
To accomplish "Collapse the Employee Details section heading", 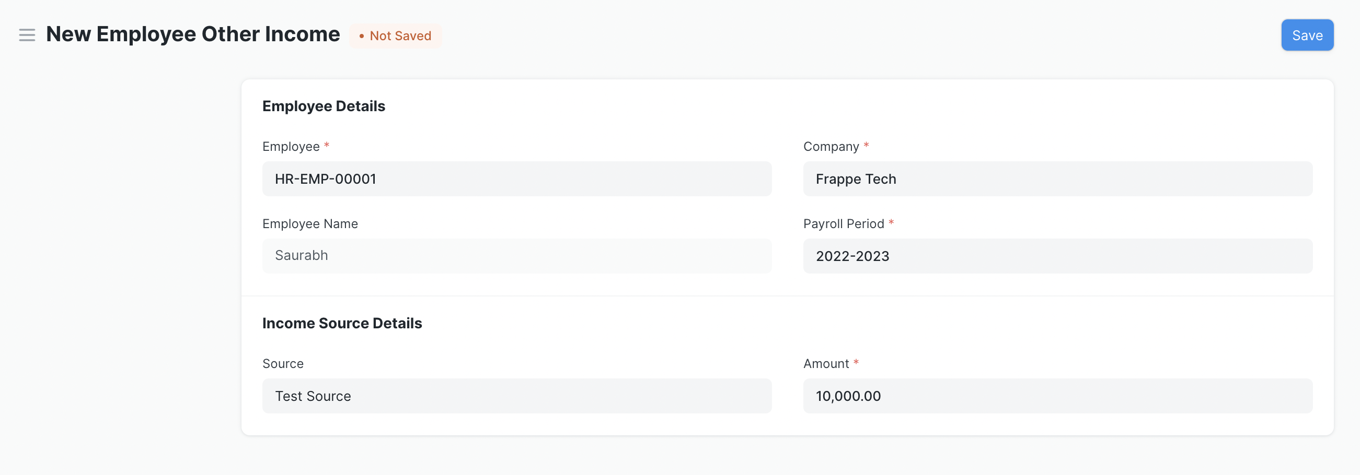I will tap(323, 106).
